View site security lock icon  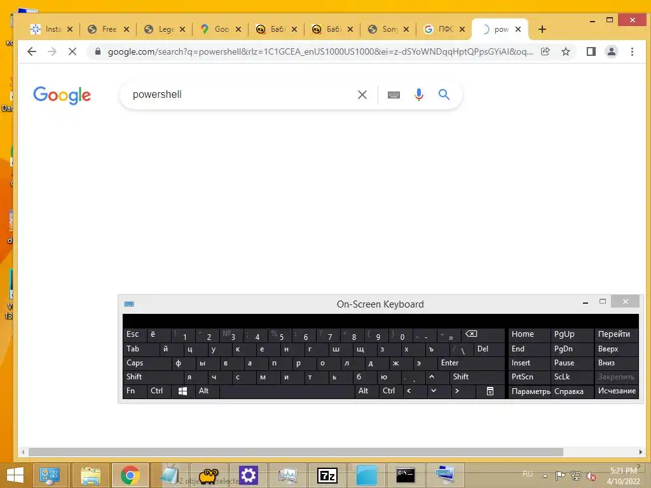tap(97, 51)
